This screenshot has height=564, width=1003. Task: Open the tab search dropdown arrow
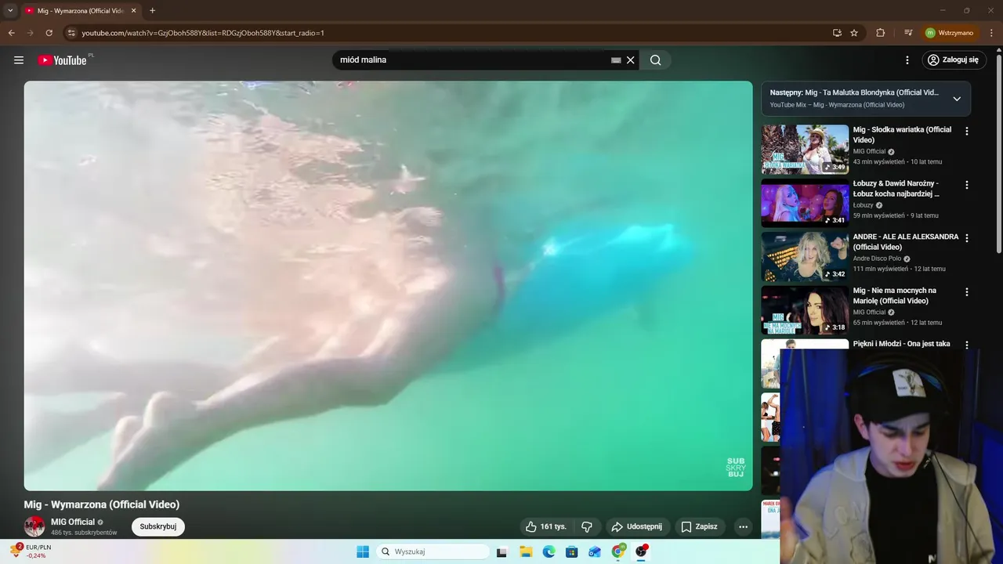click(x=10, y=10)
